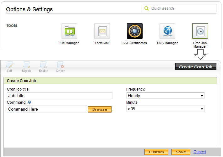Click the Options & Settings heading

[29, 9]
